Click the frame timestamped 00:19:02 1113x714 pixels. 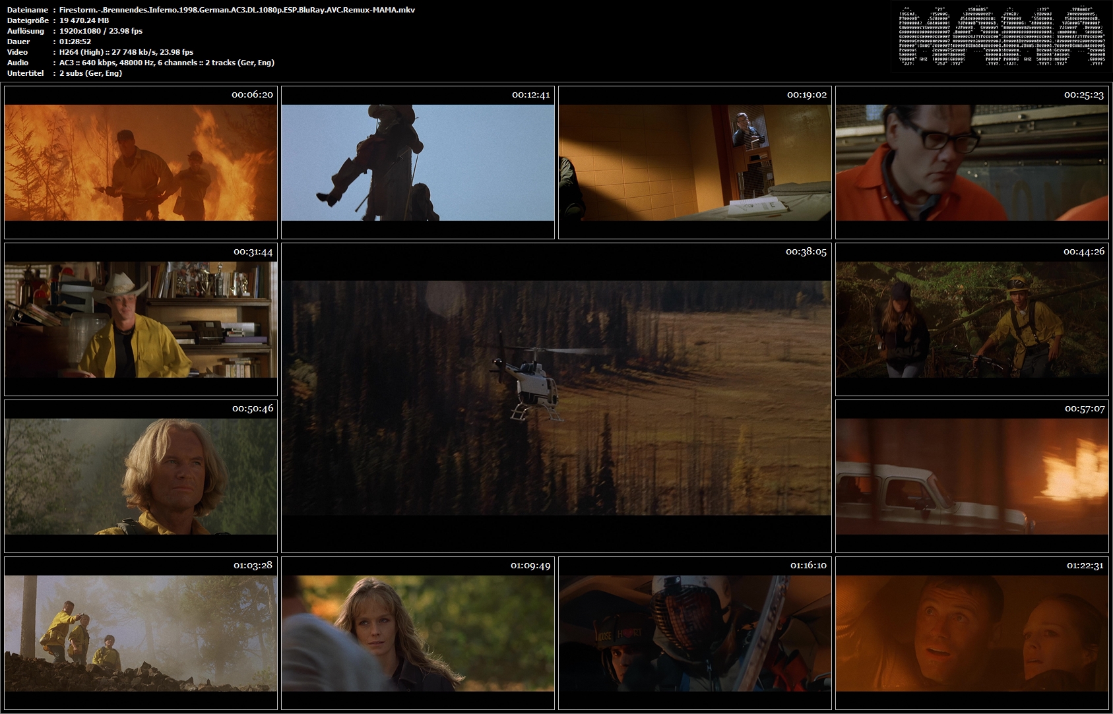pyautogui.click(x=695, y=162)
